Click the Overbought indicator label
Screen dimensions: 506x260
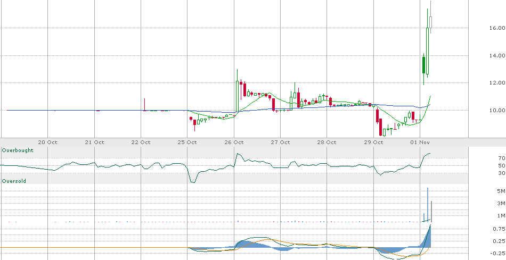18,150
